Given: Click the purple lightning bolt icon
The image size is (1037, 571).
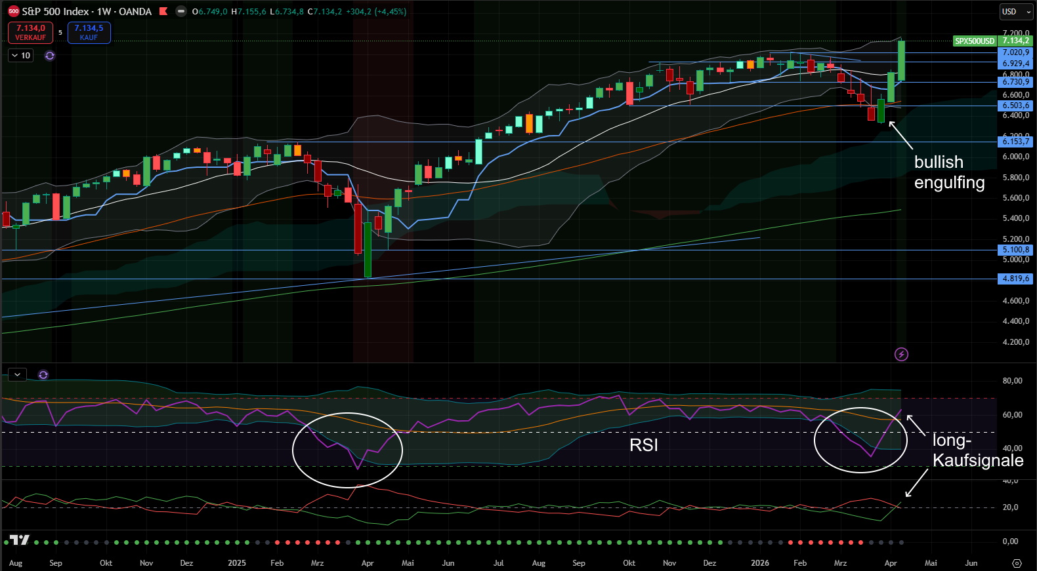Looking at the screenshot, I should [901, 355].
